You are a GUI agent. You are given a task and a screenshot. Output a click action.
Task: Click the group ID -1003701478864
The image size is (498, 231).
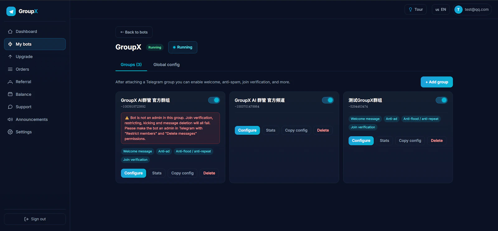click(x=247, y=107)
